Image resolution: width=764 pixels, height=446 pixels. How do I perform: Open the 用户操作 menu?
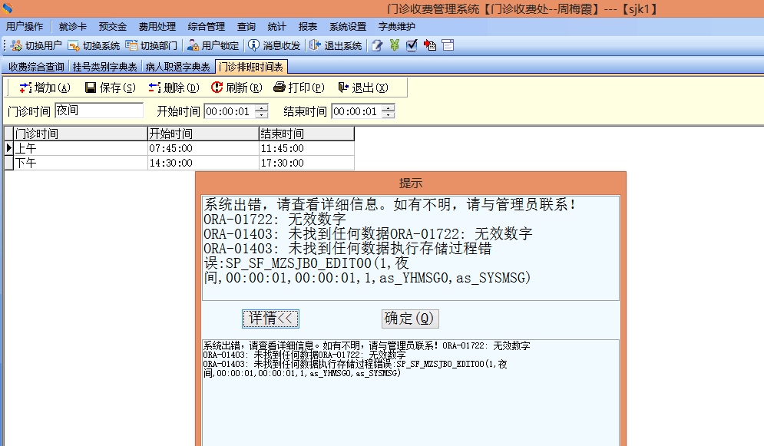(x=25, y=27)
